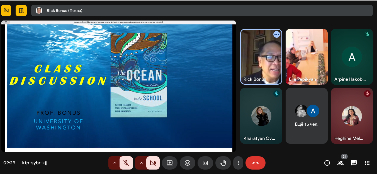Toggle closed captions on
The image size is (377, 174).
205,163
